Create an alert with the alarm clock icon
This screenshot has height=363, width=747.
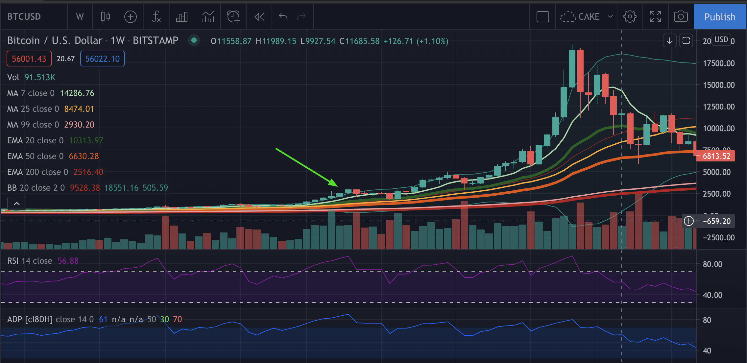233,17
